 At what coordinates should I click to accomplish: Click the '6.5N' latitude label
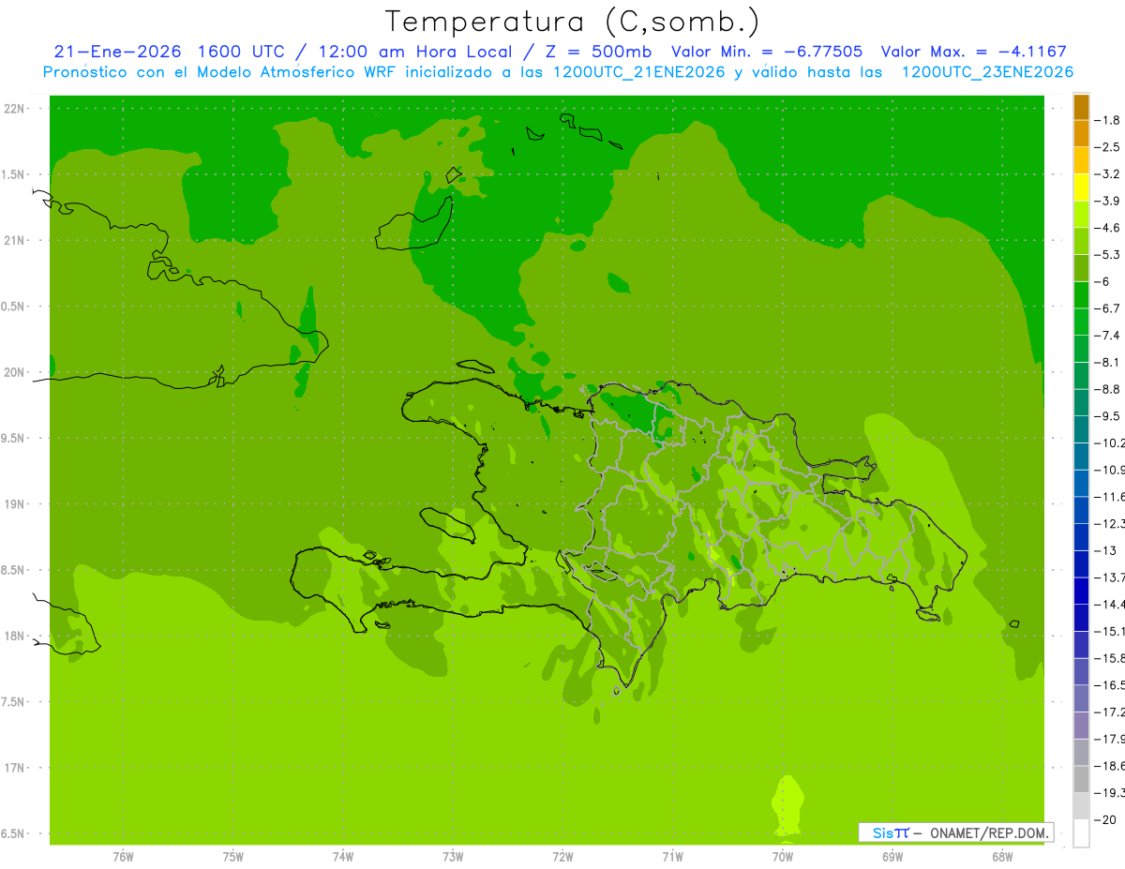coord(12,833)
